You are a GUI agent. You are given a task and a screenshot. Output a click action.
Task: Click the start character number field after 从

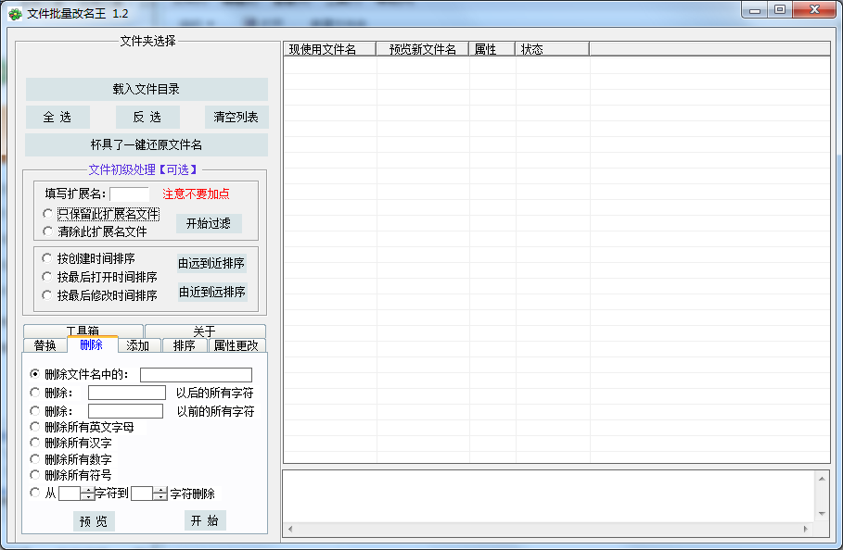70,494
